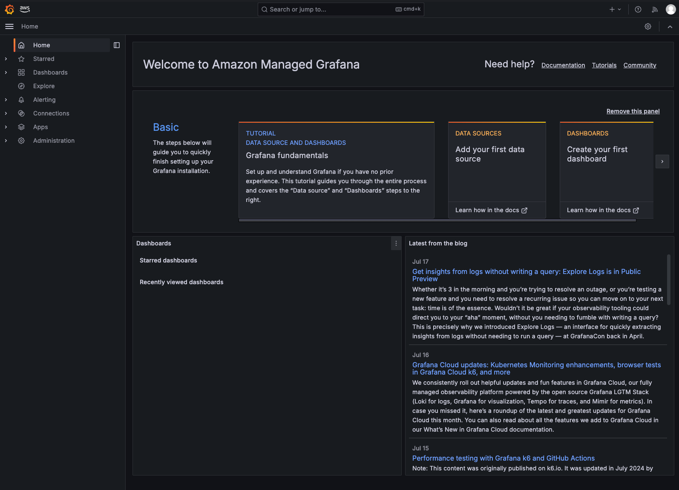Open the help question mark icon
Screen dimensions: 679x490
[638, 9]
